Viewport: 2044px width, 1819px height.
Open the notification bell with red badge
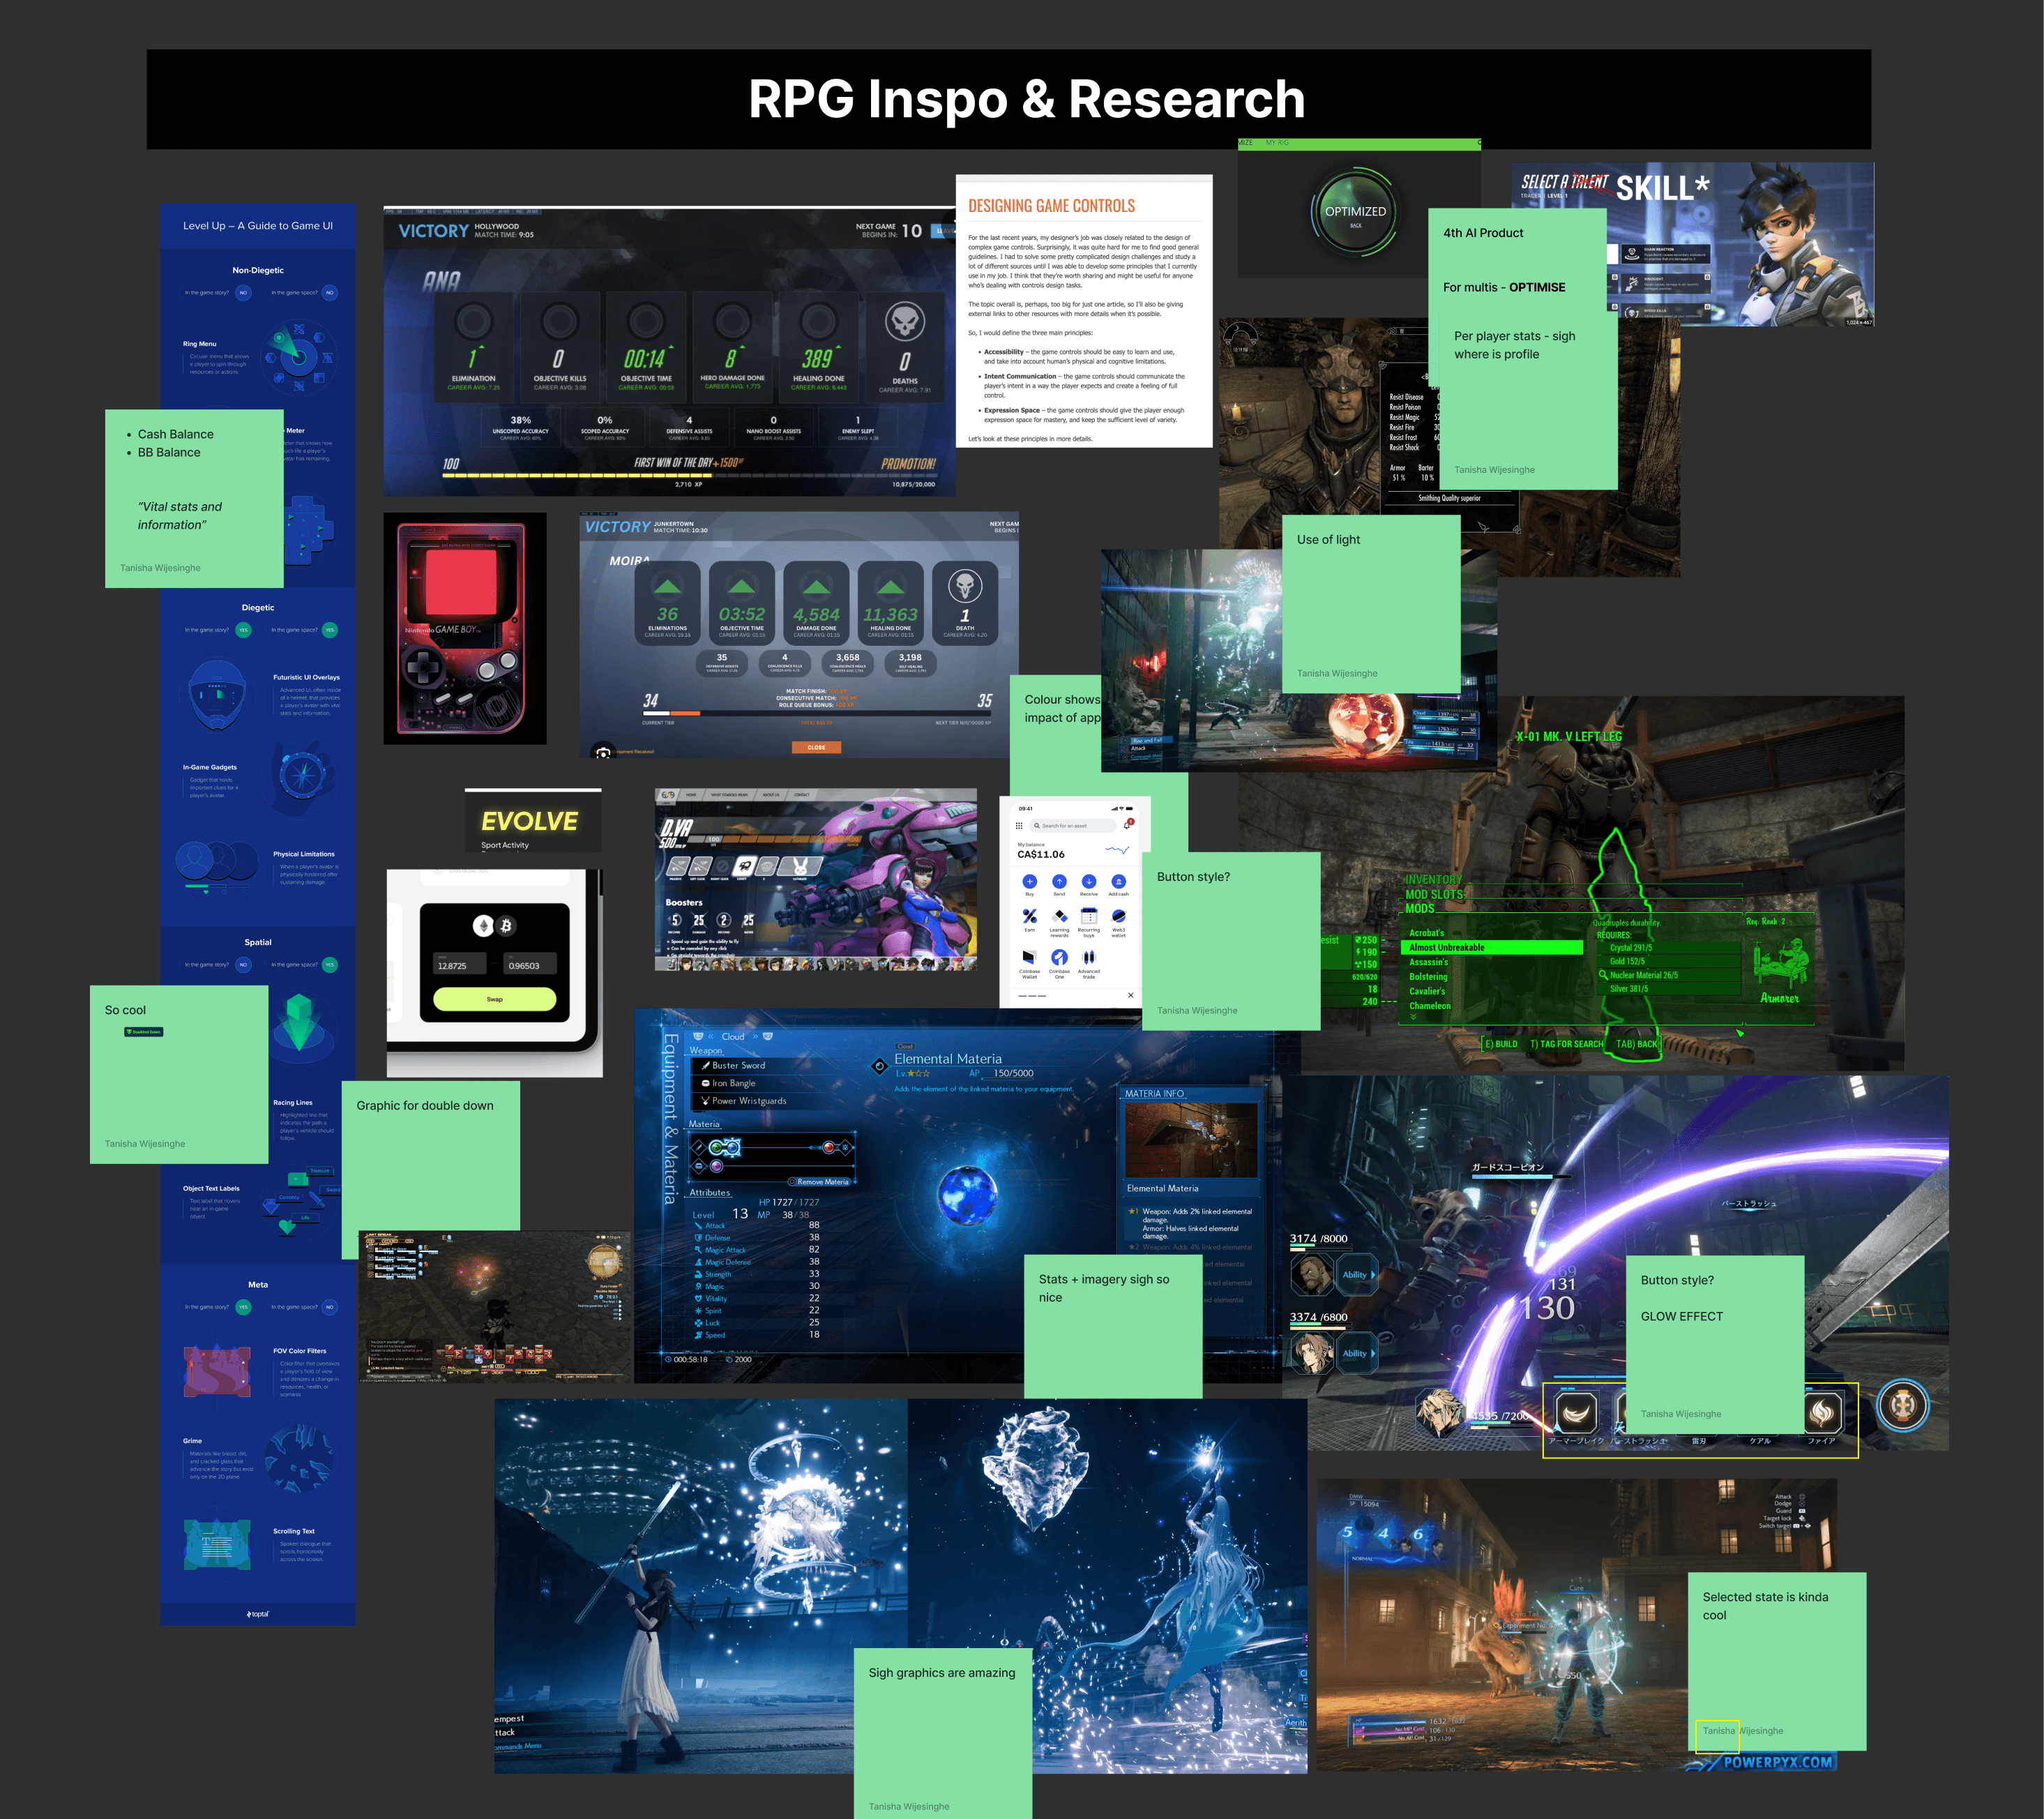[1127, 825]
